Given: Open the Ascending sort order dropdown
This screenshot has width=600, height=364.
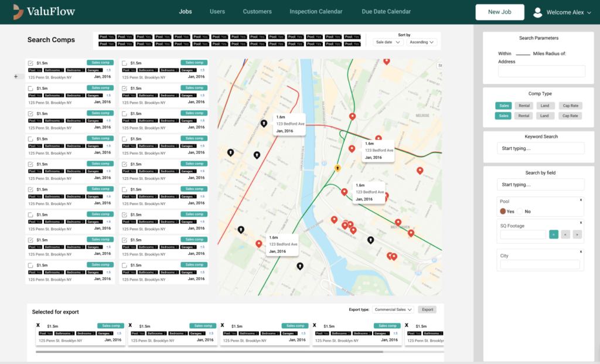Looking at the screenshot, I should [x=422, y=42].
